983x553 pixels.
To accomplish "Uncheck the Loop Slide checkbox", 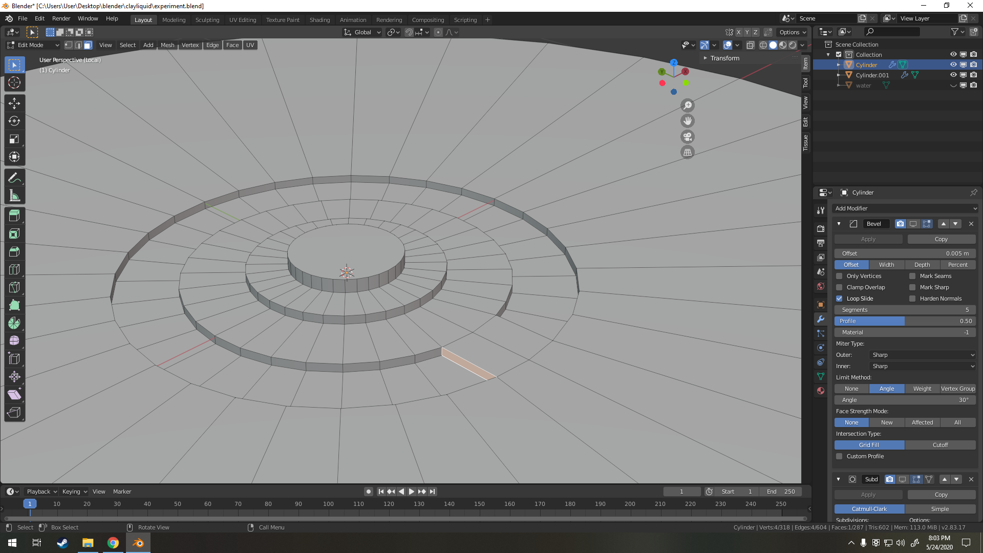I will (x=839, y=299).
